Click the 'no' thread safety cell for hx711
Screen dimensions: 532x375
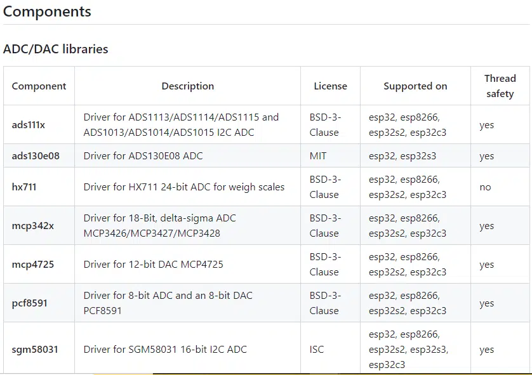click(x=485, y=187)
